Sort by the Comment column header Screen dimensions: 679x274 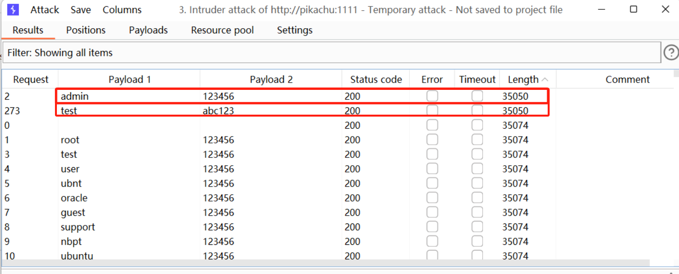click(627, 80)
